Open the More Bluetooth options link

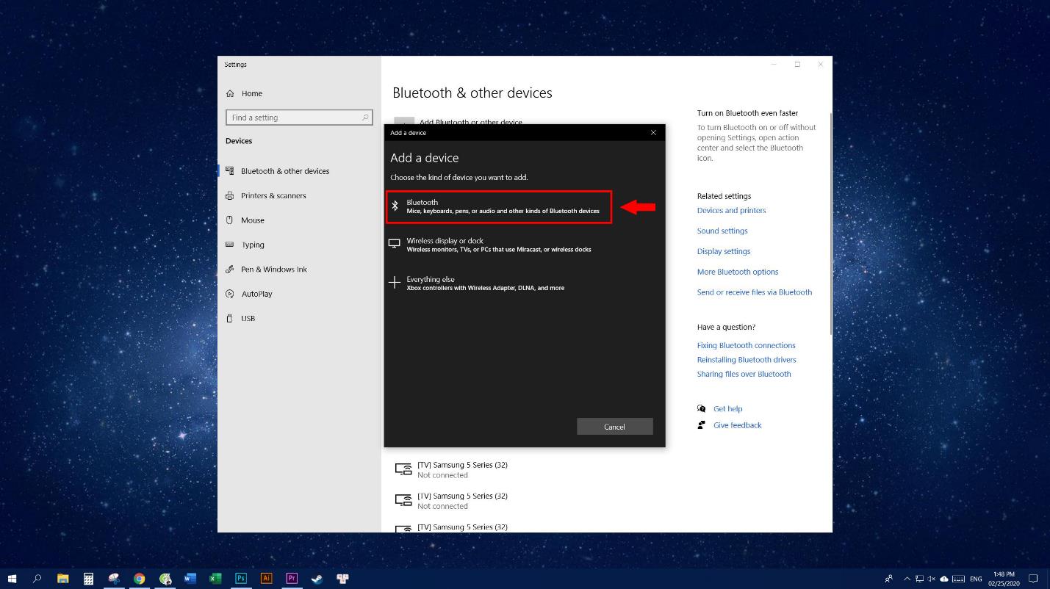737,272
